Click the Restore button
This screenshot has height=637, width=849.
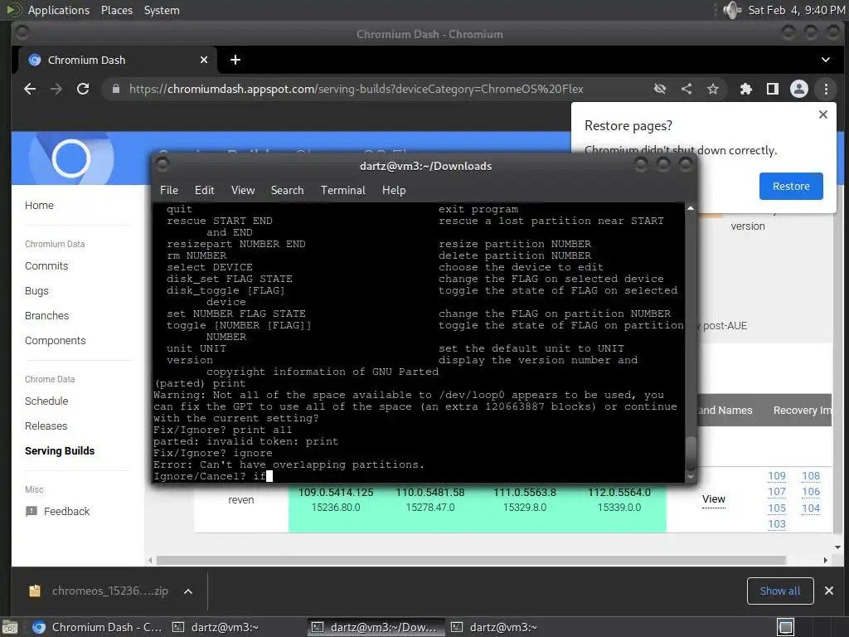click(x=791, y=186)
